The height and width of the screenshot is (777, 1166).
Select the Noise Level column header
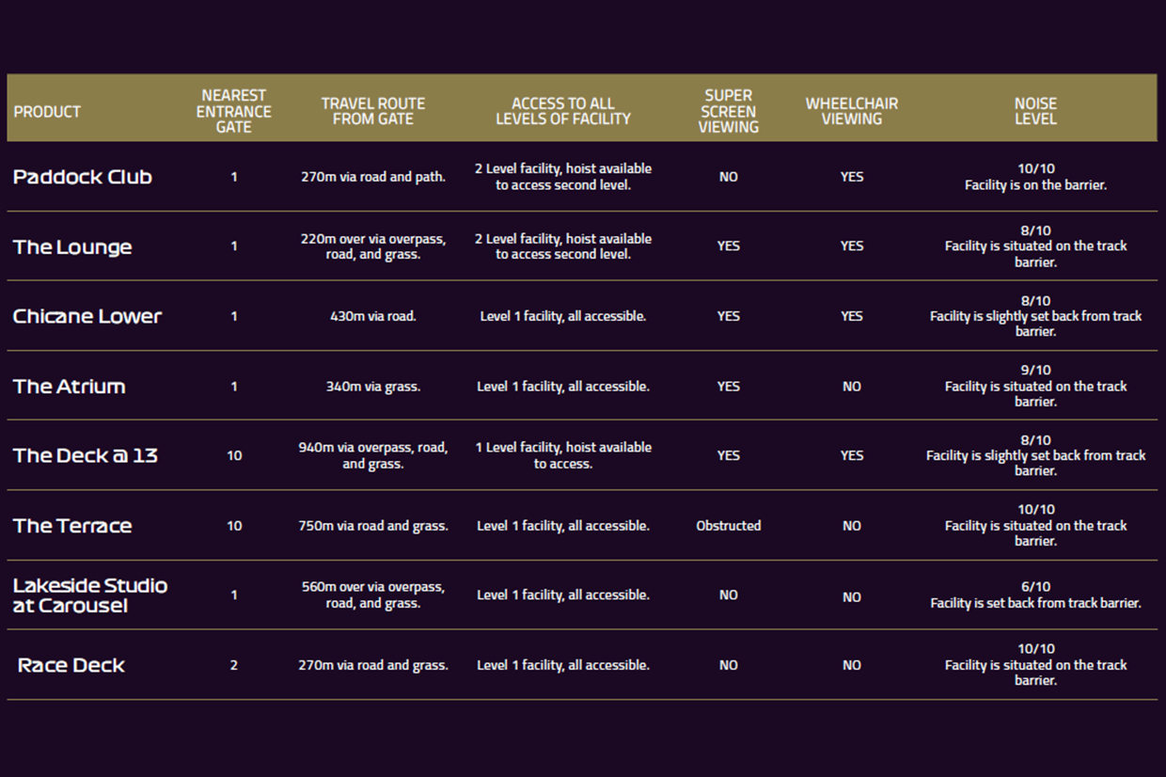click(1035, 111)
